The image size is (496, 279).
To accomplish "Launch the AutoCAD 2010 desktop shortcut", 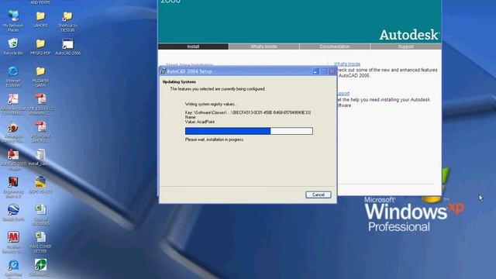I will click(13, 160).
